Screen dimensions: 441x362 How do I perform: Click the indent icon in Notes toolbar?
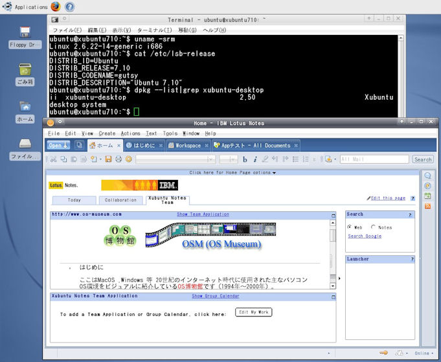(286, 159)
